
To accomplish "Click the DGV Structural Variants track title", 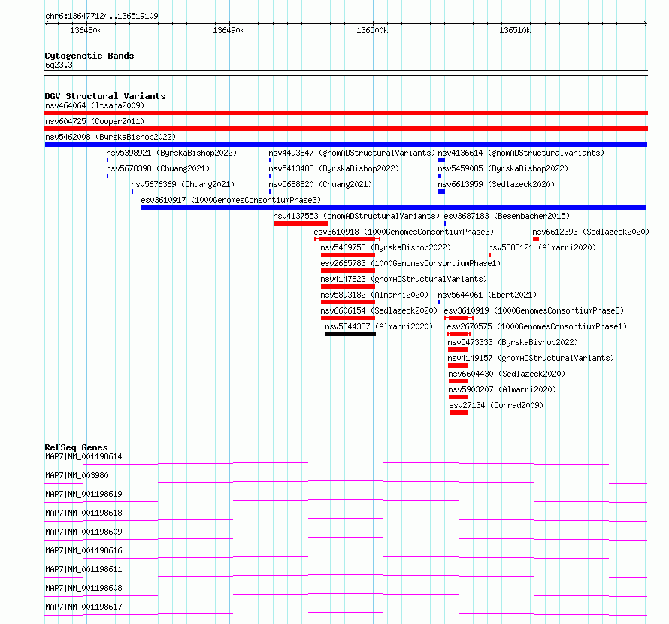I will 105,96.
